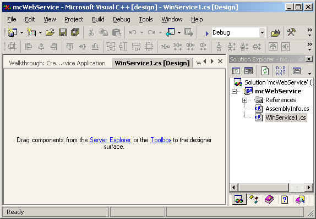This screenshot has width=316, height=219.
Task: Click the Copy icon in the toolbar
Action: 103,32
